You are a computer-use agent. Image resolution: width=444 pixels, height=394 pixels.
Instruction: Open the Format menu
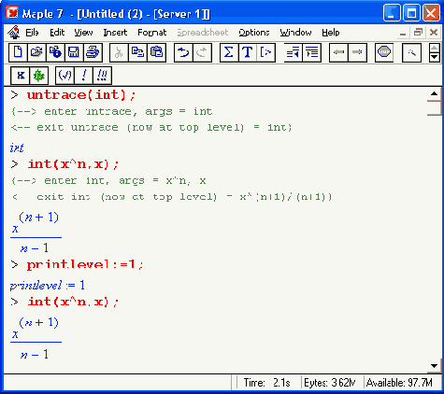tap(151, 33)
